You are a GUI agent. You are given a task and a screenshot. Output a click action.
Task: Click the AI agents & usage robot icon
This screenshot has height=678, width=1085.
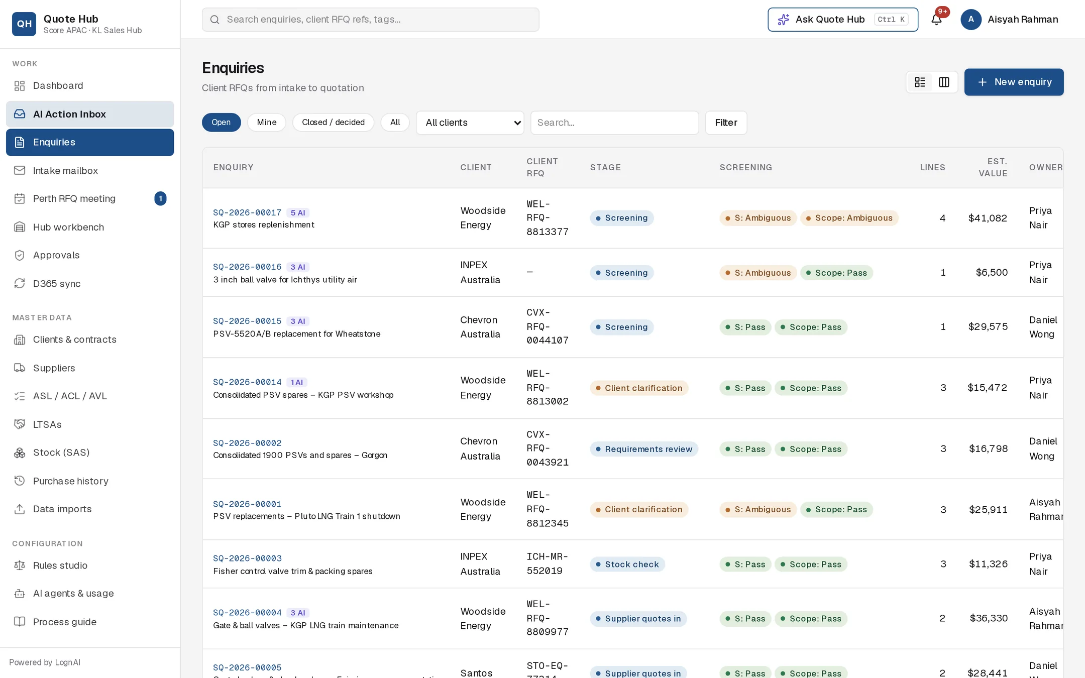pos(20,594)
